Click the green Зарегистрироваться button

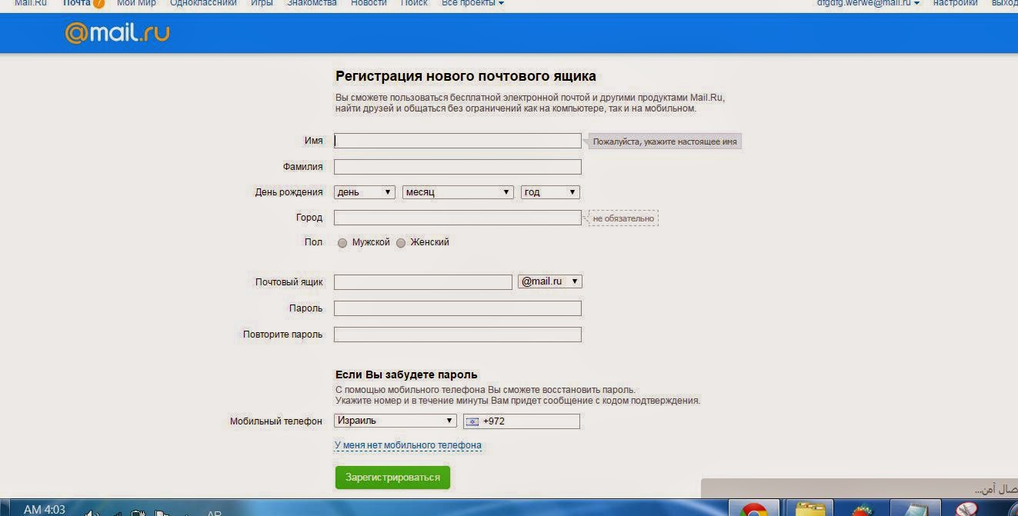point(392,478)
